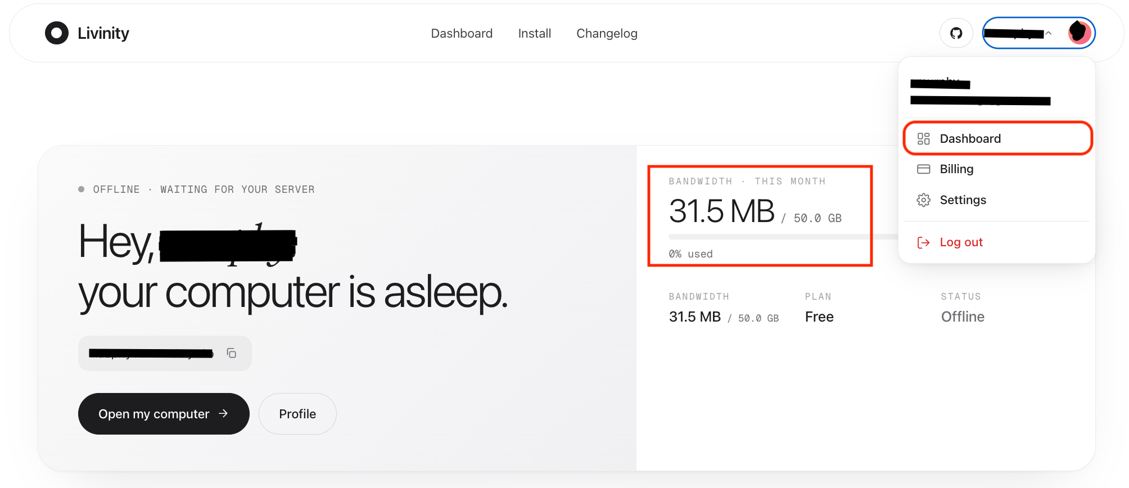
Task: Click the redacted server address field
Action: coord(165,353)
